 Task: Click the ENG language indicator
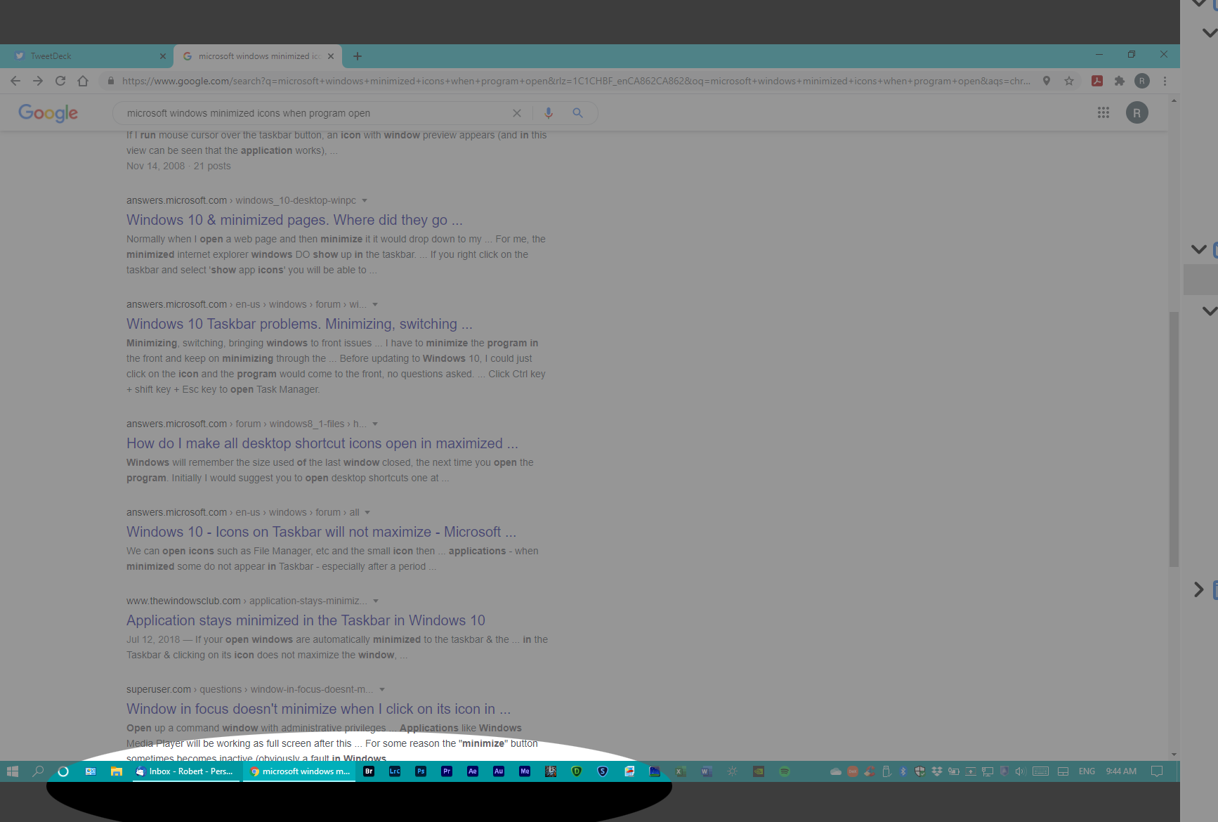pos(1087,771)
